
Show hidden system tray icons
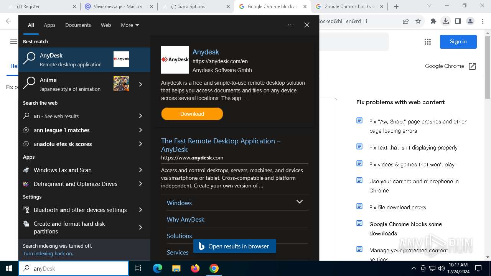coord(414,268)
